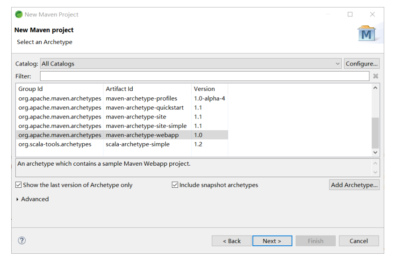
Task: Click the Maven M wizard icon
Action: (366, 33)
